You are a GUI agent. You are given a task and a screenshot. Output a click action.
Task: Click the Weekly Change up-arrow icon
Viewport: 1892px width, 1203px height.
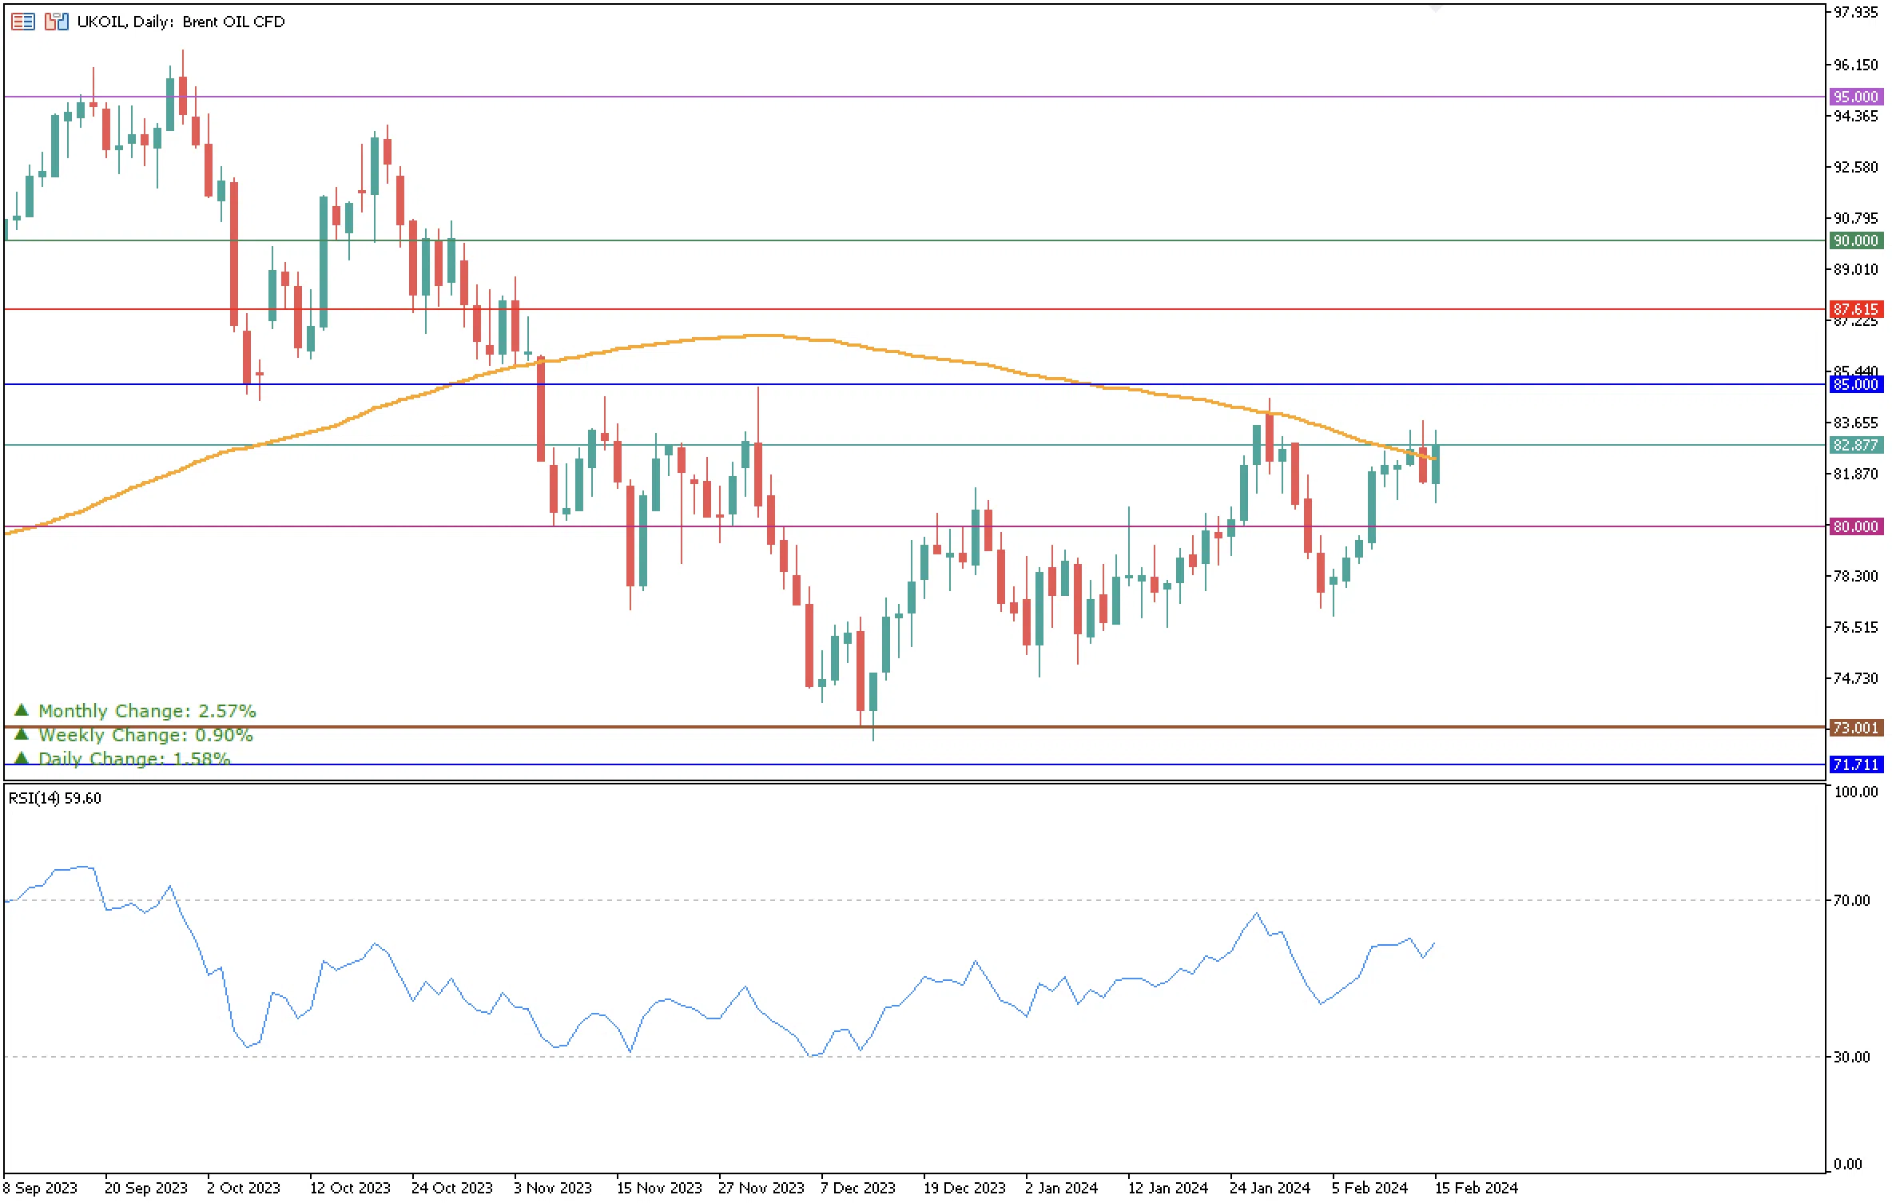[x=22, y=733]
